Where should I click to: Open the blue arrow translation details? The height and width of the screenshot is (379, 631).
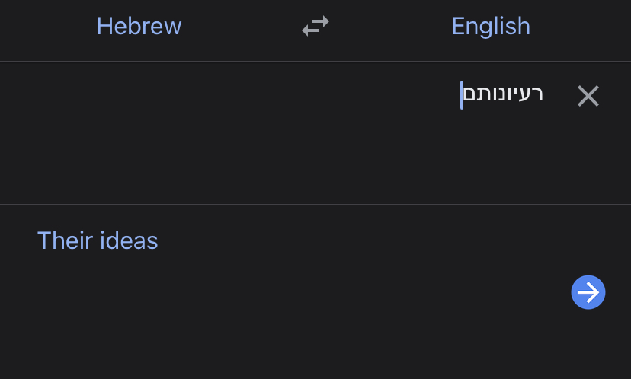(x=588, y=292)
